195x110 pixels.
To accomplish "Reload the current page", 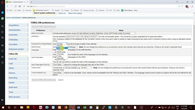I will (x=16, y=6).
